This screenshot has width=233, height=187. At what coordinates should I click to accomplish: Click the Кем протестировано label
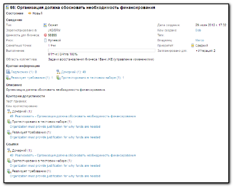22,106
